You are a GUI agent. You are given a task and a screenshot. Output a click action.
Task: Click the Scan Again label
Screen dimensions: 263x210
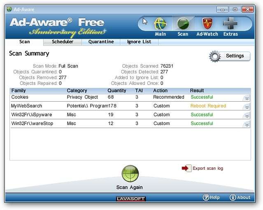pyautogui.click(x=130, y=187)
